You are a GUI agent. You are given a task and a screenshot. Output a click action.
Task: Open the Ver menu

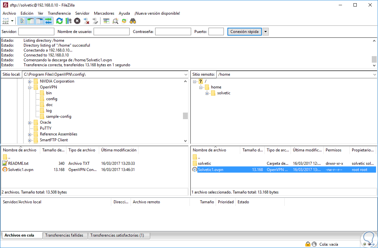(41, 13)
